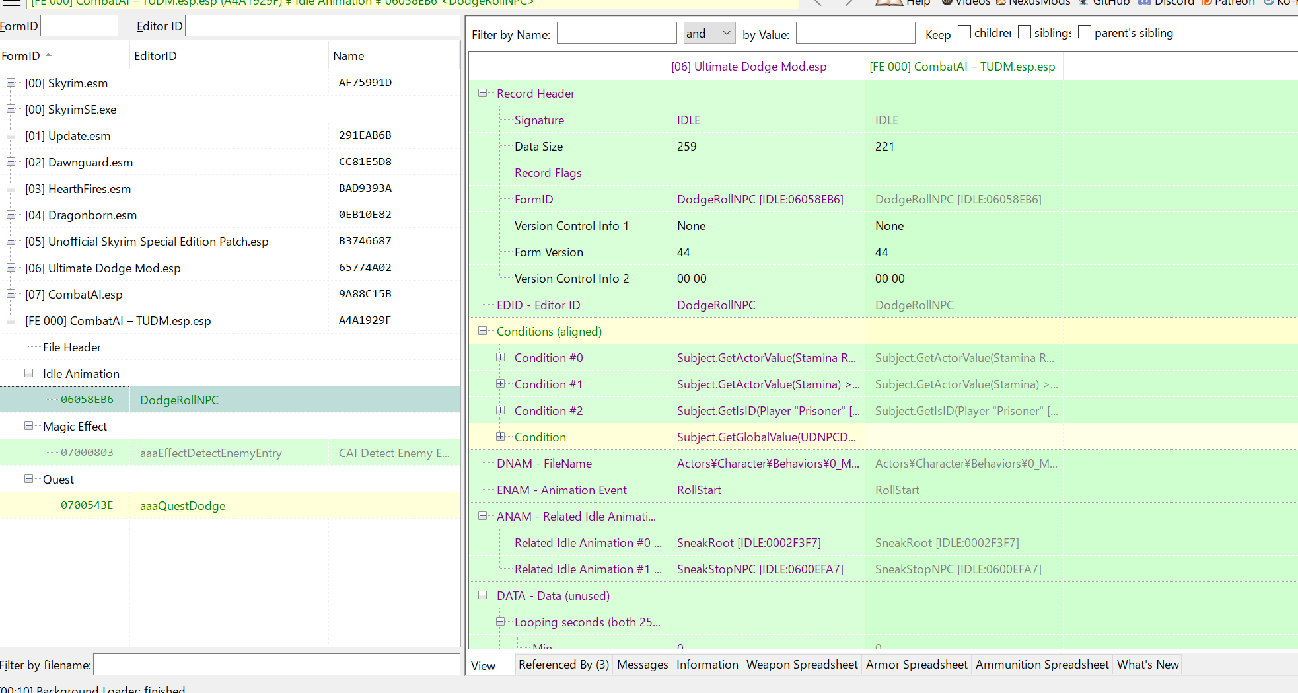Select the DNAM - FileName row label
This screenshot has width=1298, height=693.
click(x=544, y=463)
